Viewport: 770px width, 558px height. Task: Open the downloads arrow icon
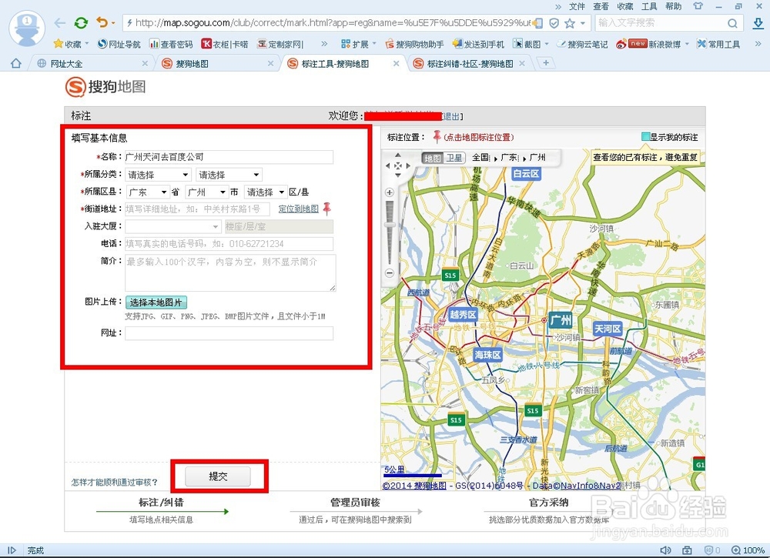click(758, 22)
